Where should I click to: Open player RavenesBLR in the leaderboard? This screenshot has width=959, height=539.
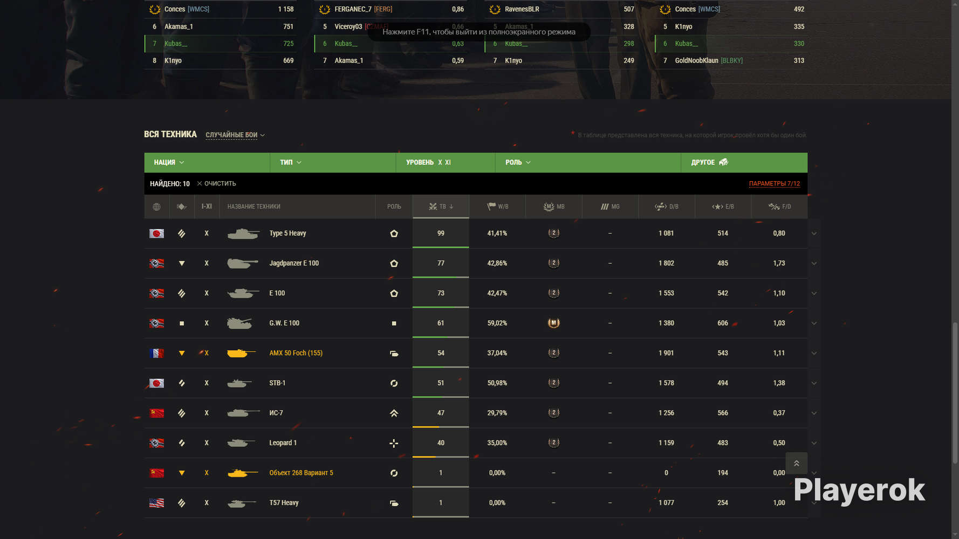click(x=522, y=9)
